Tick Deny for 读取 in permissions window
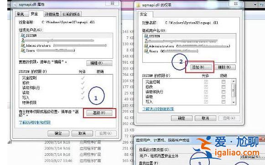 223,97
